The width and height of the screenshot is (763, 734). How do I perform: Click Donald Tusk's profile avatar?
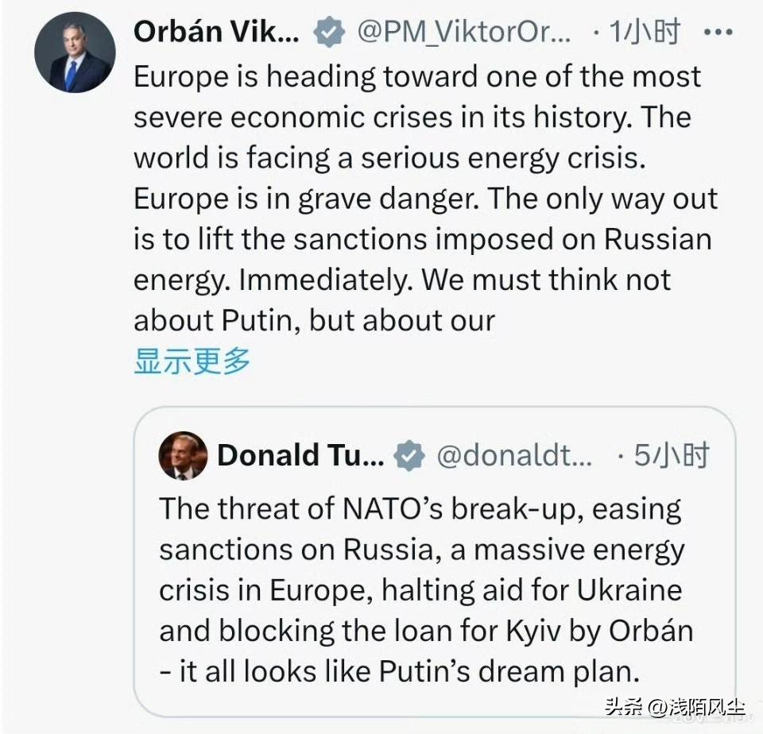tap(183, 455)
